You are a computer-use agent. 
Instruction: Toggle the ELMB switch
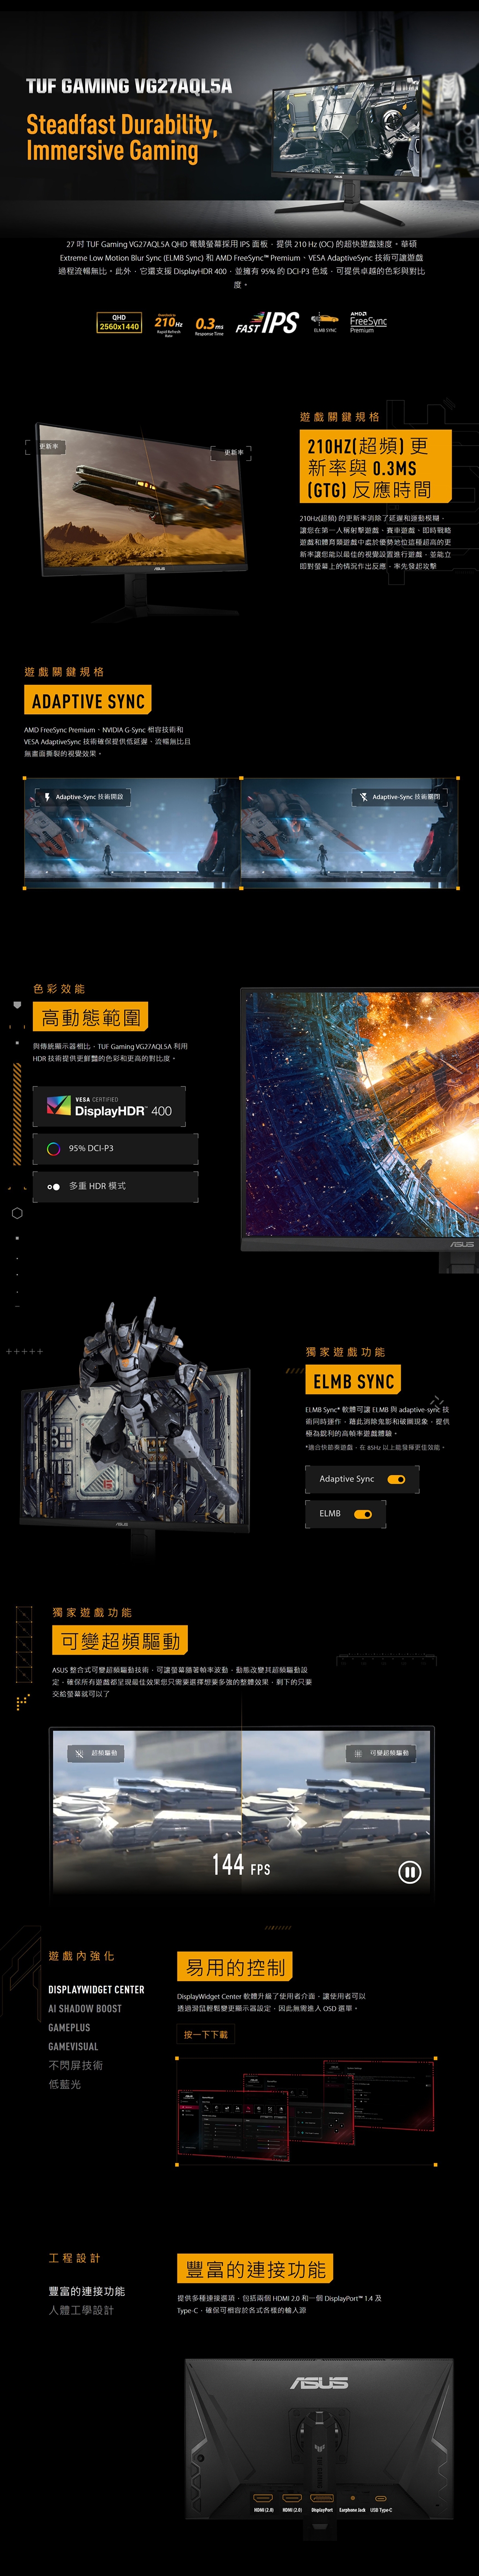tap(363, 1514)
